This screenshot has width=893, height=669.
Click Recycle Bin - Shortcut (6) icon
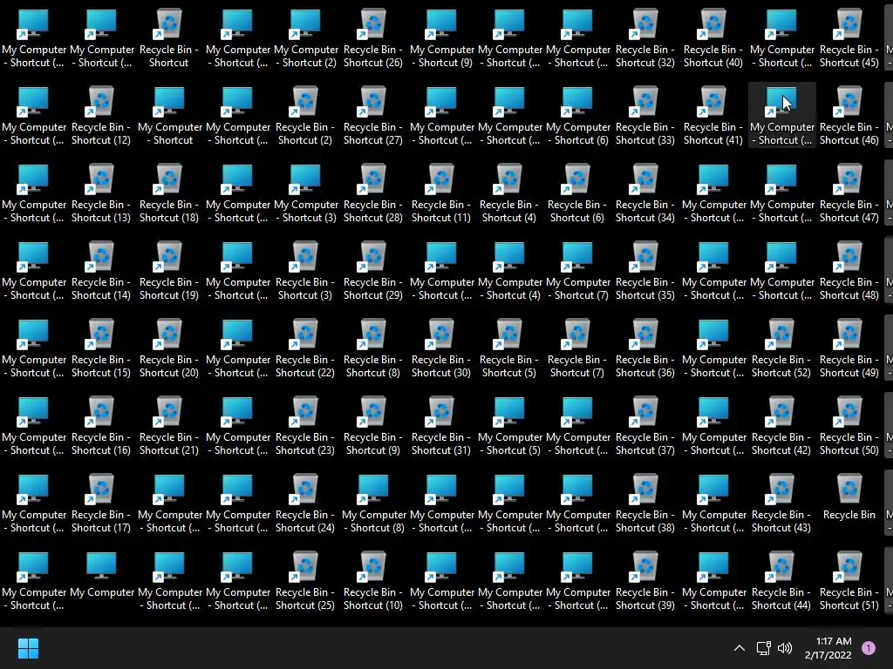pos(577,193)
